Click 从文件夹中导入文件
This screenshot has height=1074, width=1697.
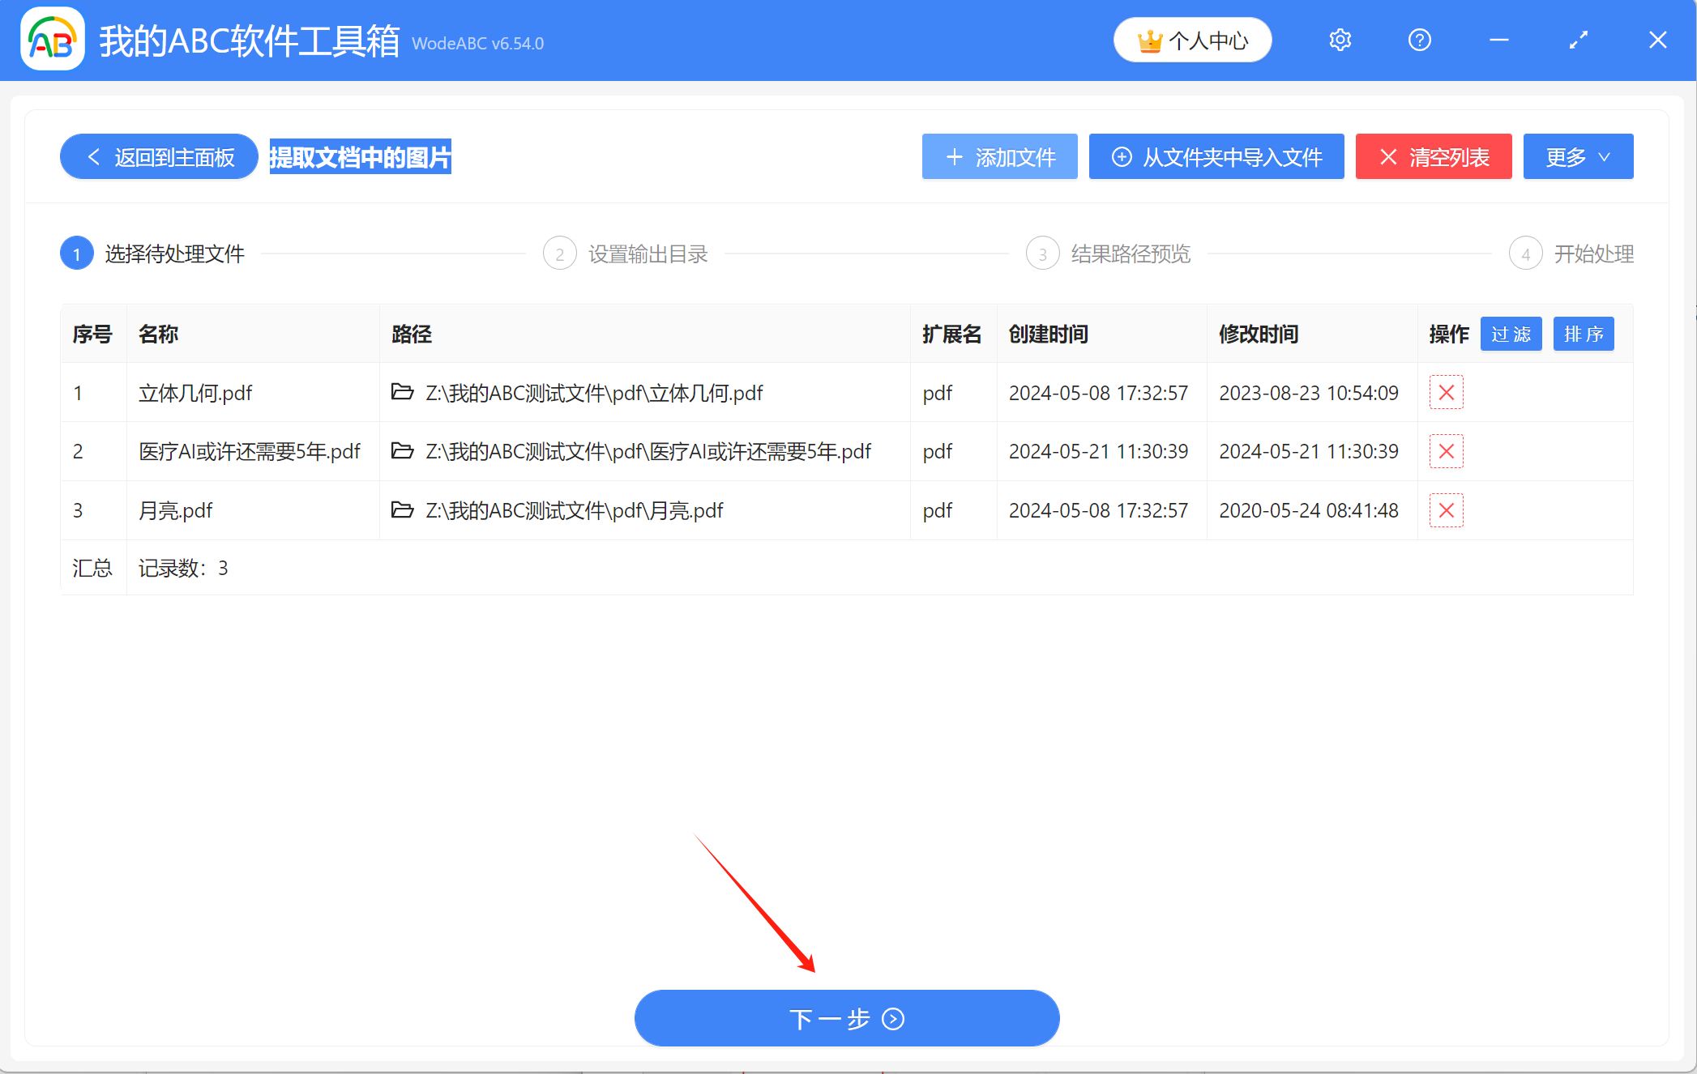click(x=1216, y=156)
